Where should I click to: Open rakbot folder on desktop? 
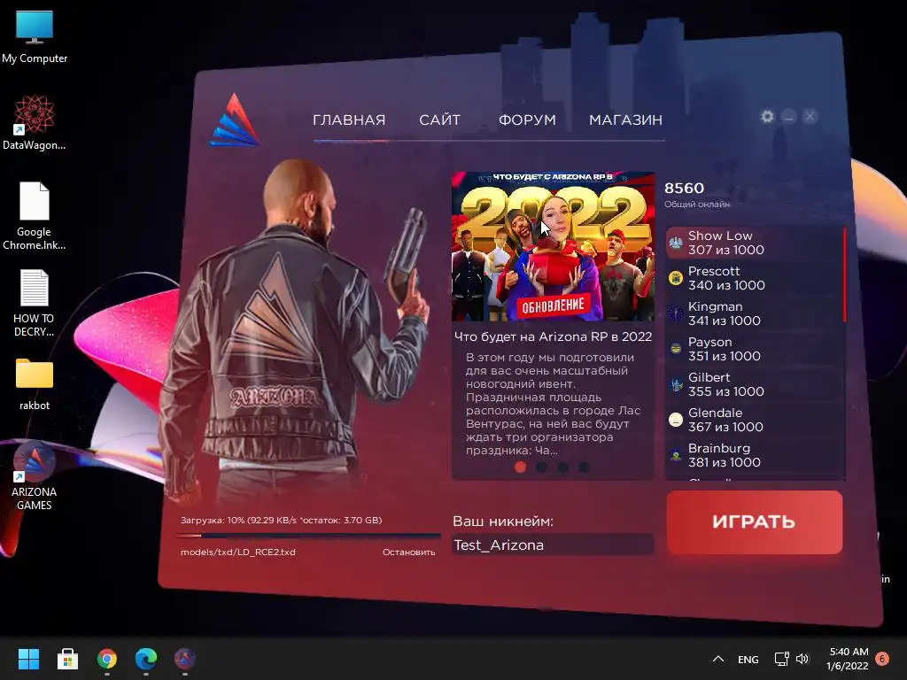click(35, 384)
